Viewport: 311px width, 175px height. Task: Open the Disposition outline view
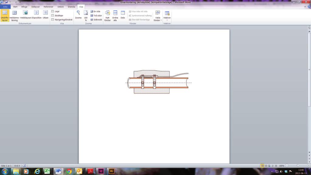point(36,15)
